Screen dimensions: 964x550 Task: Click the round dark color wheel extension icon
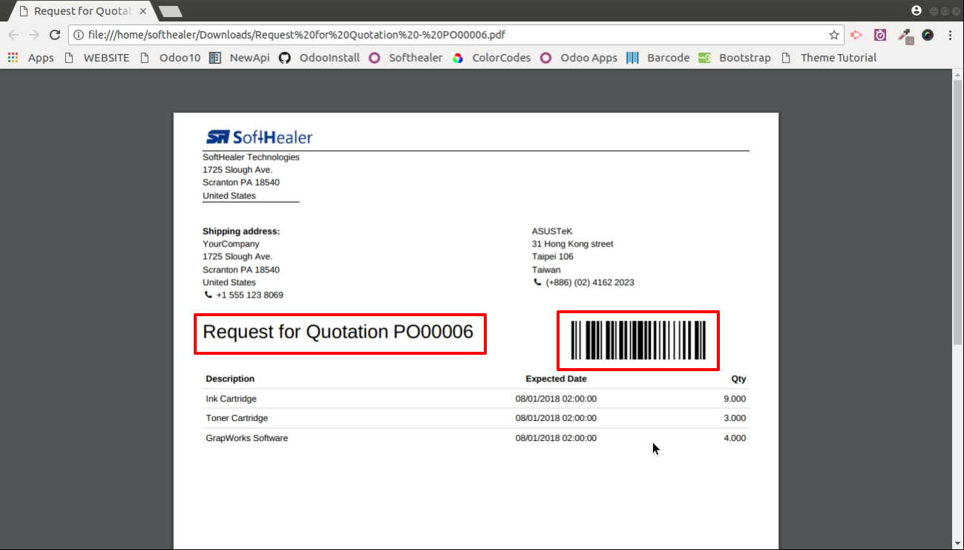click(928, 35)
